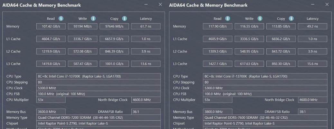334x129 pixels.
Task: Click the left window L3 Cache 1419.8 GB/s field
Action: click(51, 64)
